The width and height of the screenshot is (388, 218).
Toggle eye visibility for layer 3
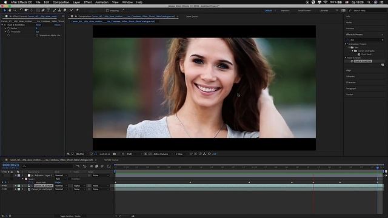pyautogui.click(x=2, y=189)
